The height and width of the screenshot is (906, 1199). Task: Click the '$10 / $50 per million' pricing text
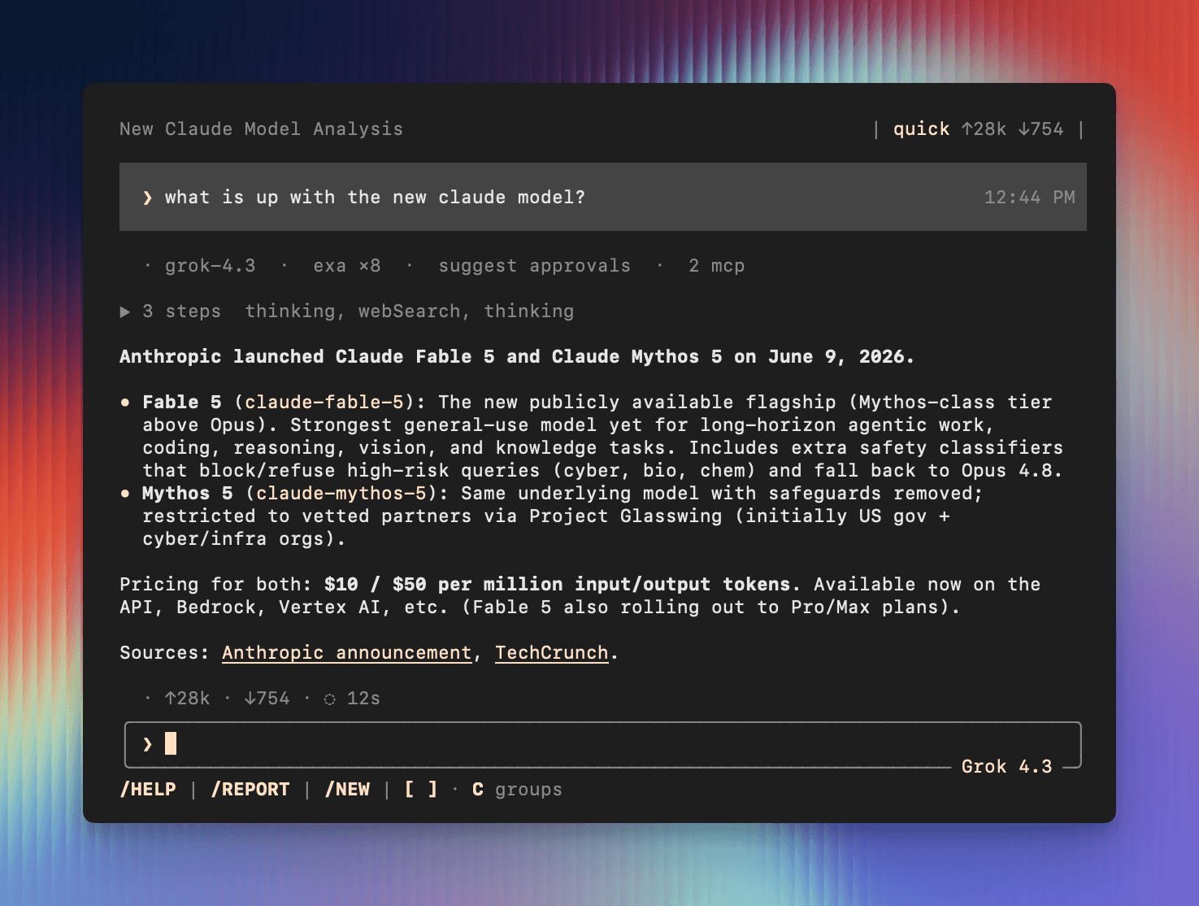[443, 585]
